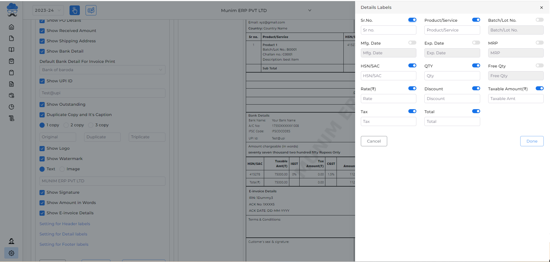Image resolution: width=550 pixels, height=262 pixels.
Task: Uncheck Show Received Amount
Action: 42,31
